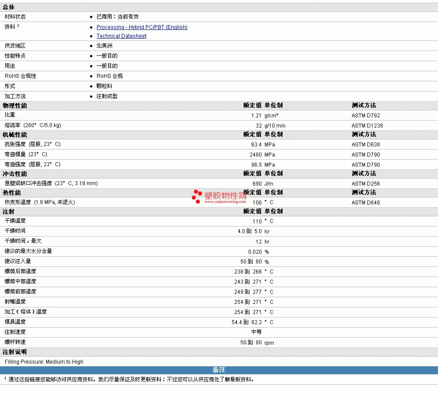Click ASTM D638 test method
Image resolution: width=438 pixels, height=394 pixels.
366,145
